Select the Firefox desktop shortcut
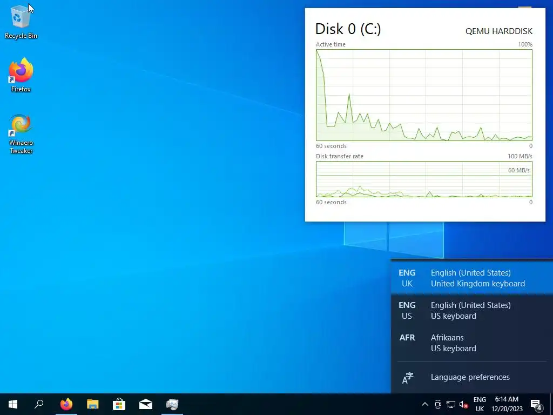Screen dimensions: 553x415 click(21, 75)
